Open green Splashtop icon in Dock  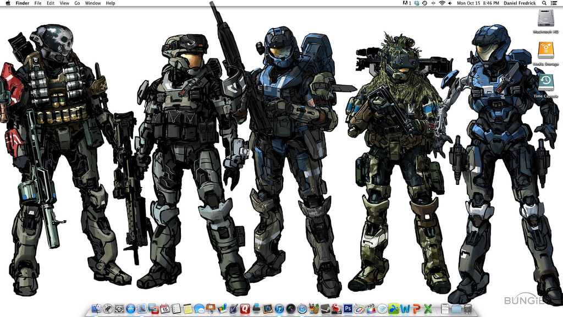394,308
